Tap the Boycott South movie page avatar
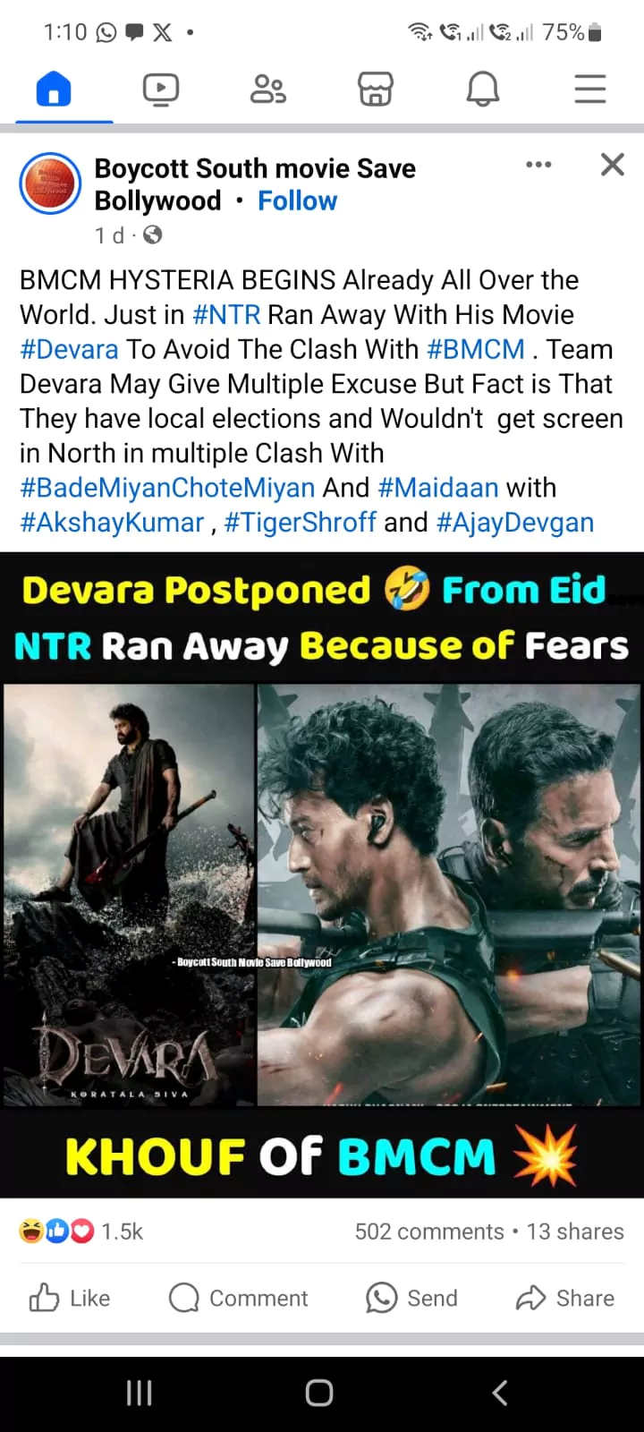Viewport: 644px width, 1432px height. [50, 183]
